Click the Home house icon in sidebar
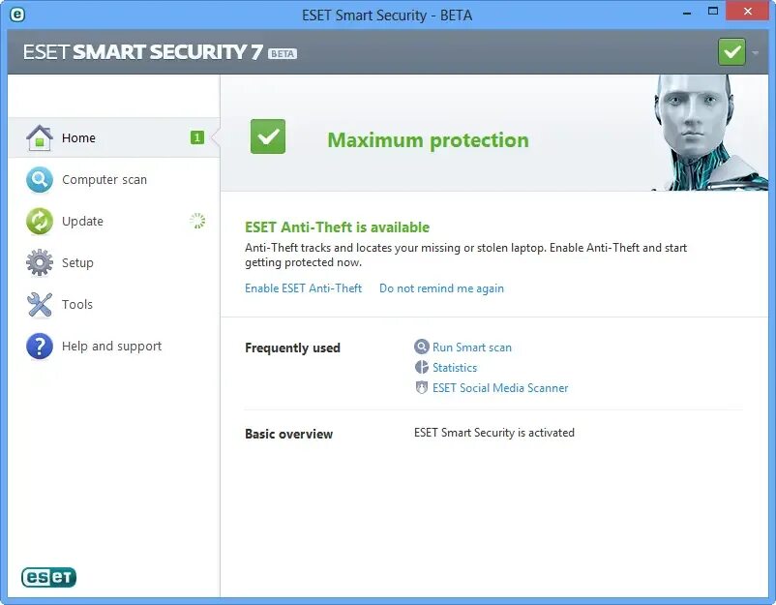 pos(39,137)
